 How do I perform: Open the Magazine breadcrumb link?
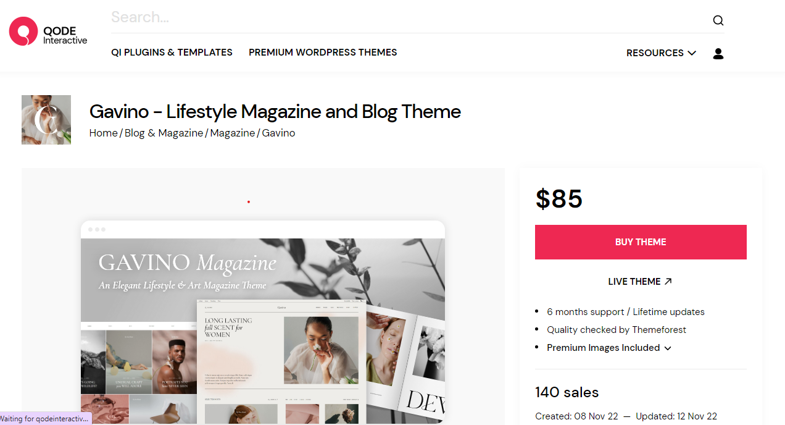tap(232, 133)
